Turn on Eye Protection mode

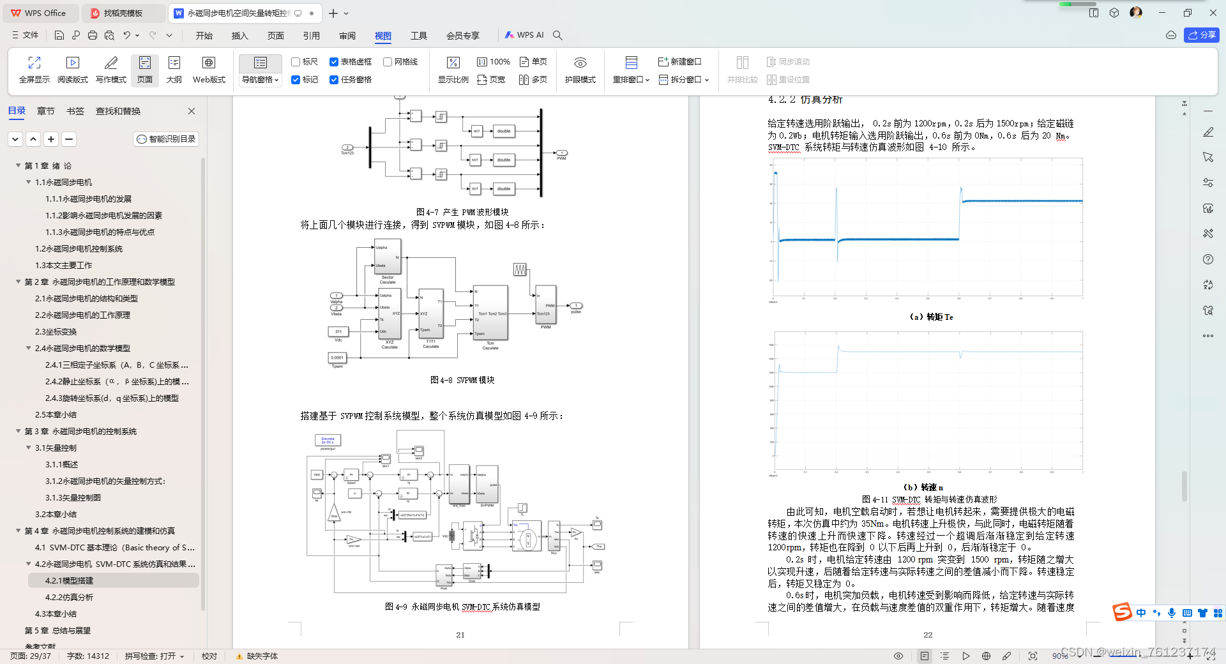580,70
